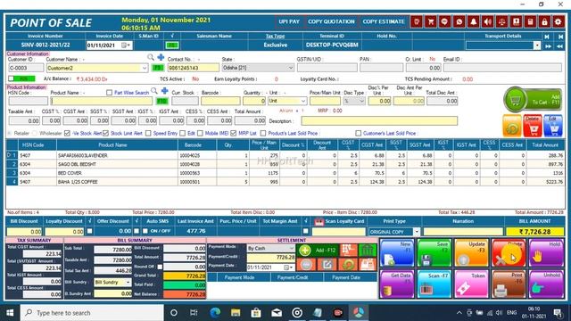
Task: Click the WhatsApp icon in top toolbar
Action: [459, 21]
